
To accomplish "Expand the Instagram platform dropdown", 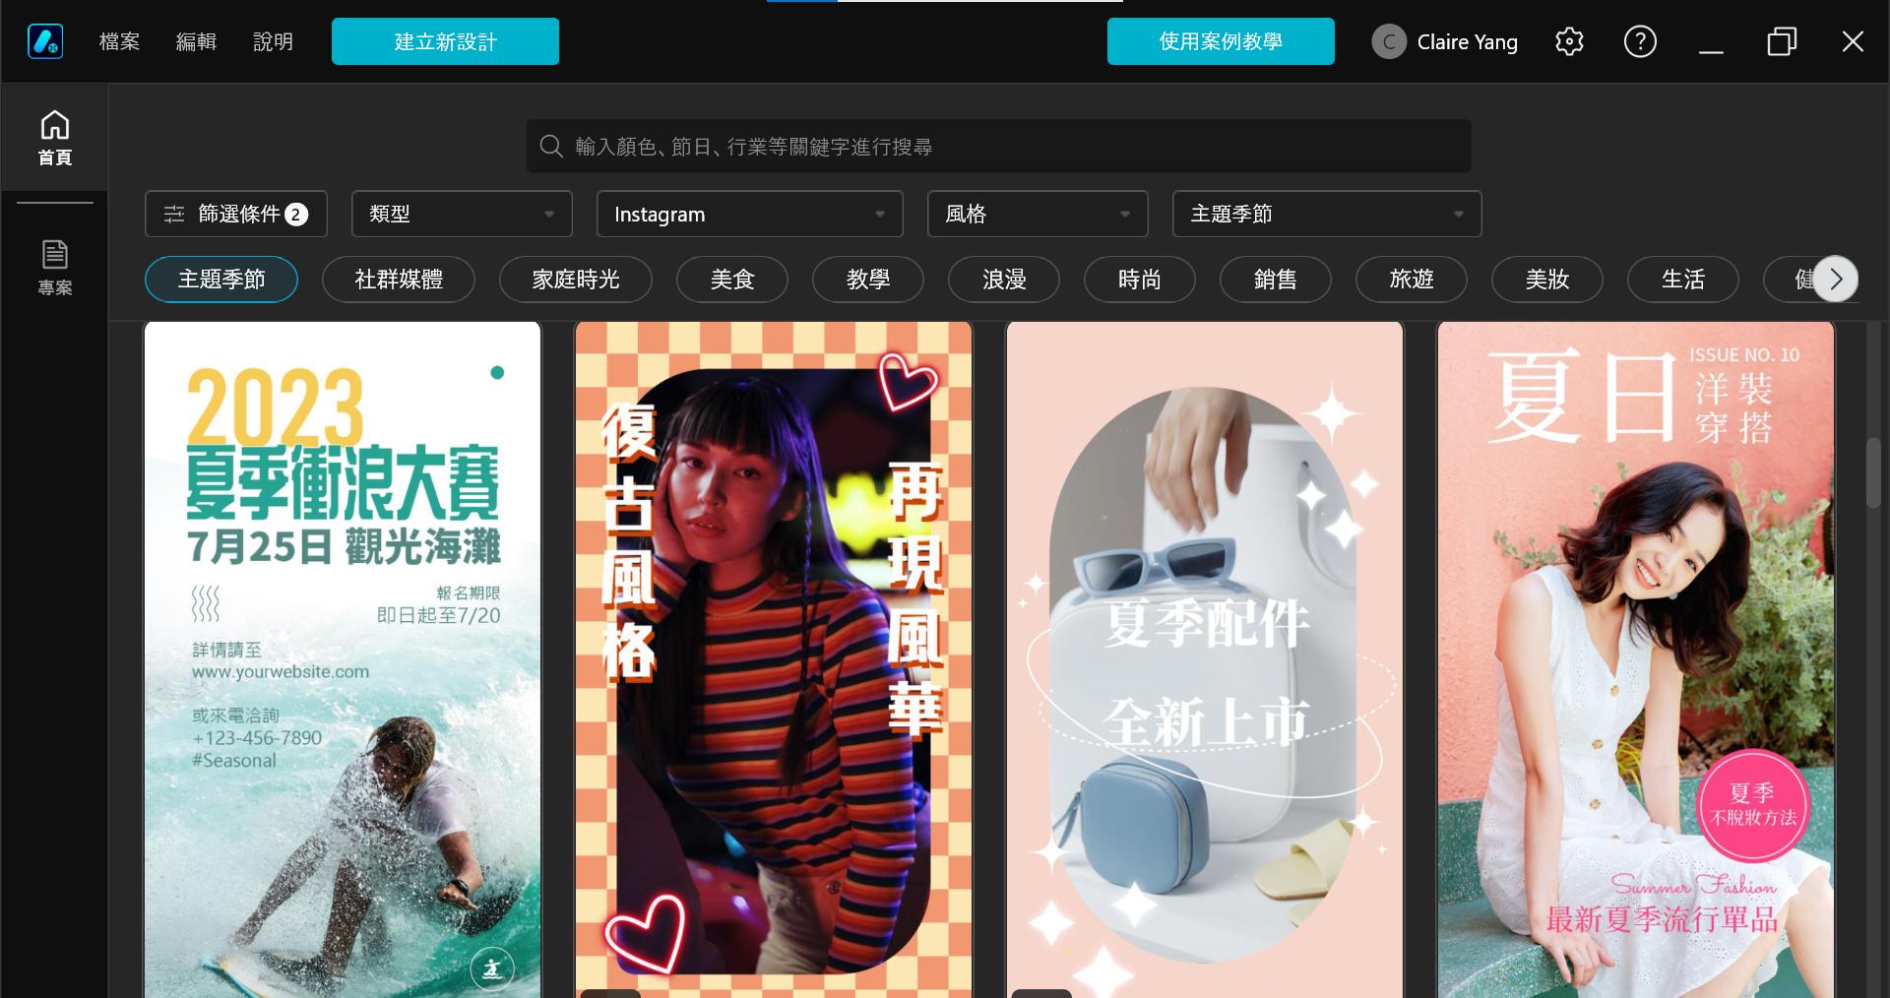I will click(750, 214).
